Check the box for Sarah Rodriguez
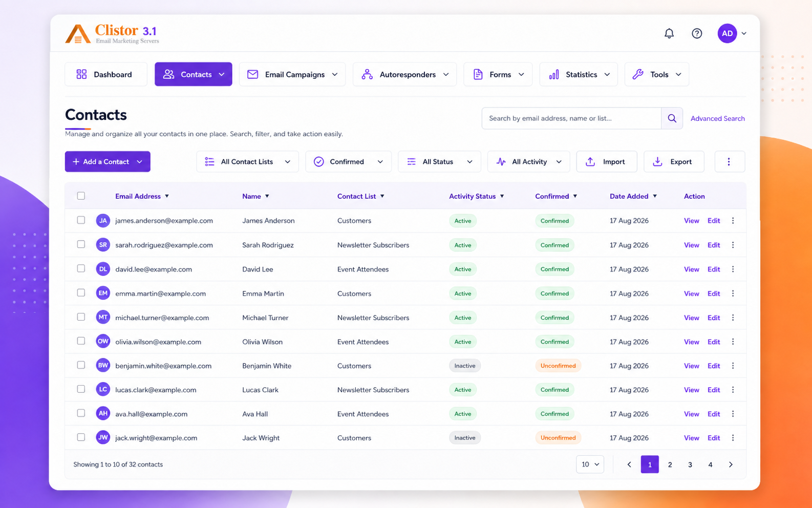This screenshot has width=812, height=508. point(81,244)
